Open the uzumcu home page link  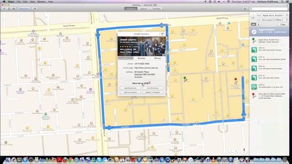tap(146, 68)
